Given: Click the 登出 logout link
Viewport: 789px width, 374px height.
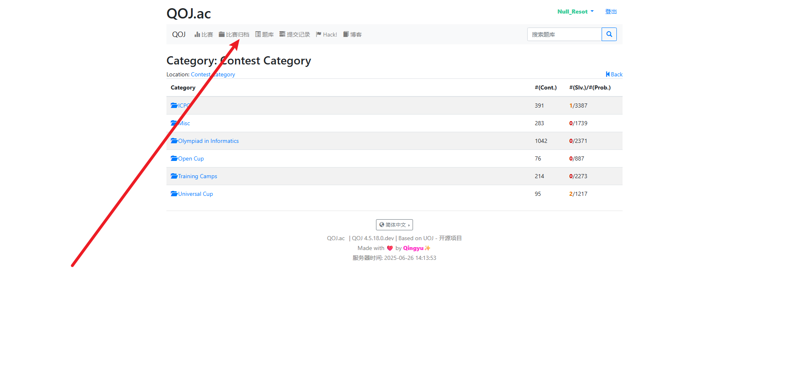Looking at the screenshot, I should [x=611, y=11].
